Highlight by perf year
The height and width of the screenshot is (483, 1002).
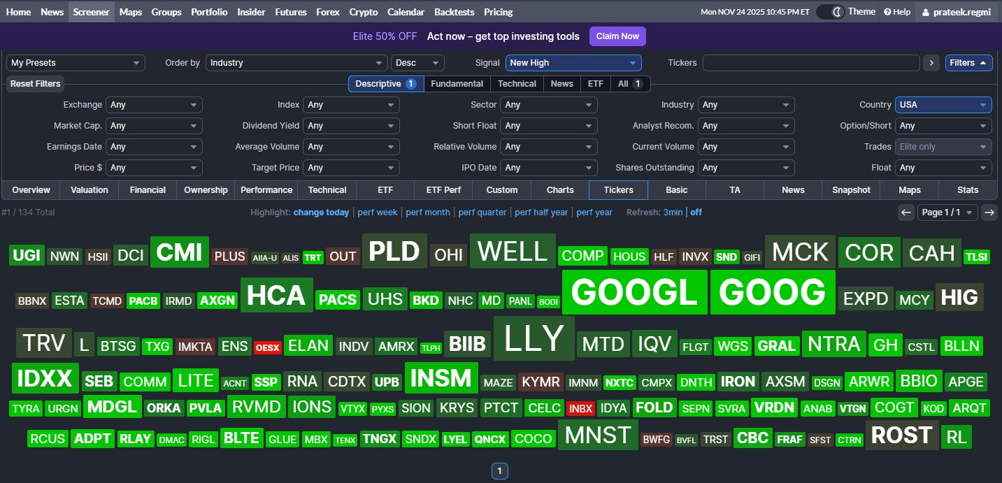point(594,212)
